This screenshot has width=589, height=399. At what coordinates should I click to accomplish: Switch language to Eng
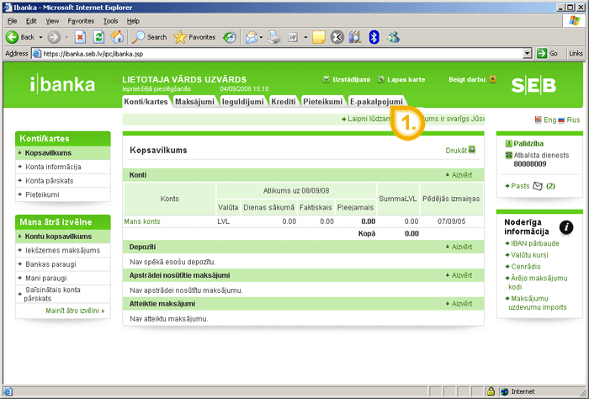(x=545, y=120)
